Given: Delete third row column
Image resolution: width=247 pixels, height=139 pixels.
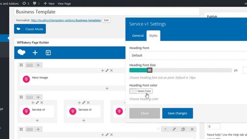Looking at the screenshot, I should click(x=112, y=135).
